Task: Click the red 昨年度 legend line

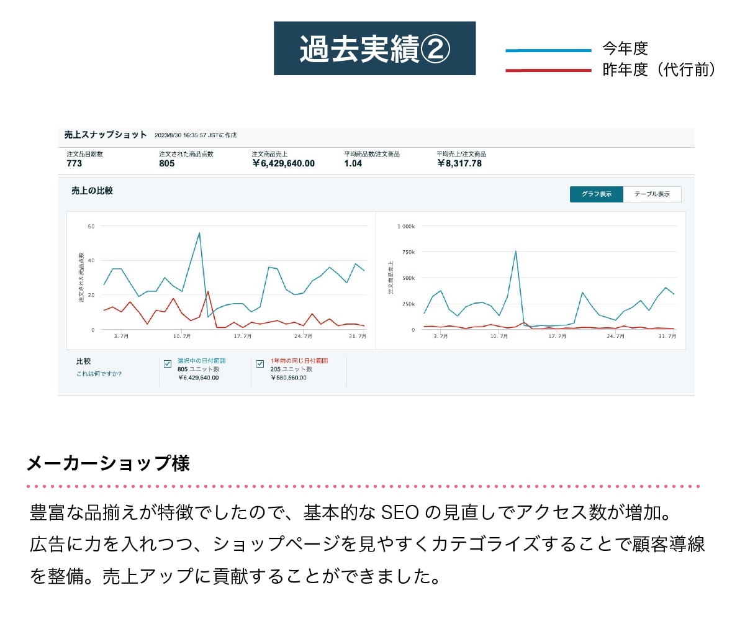Action: [549, 70]
